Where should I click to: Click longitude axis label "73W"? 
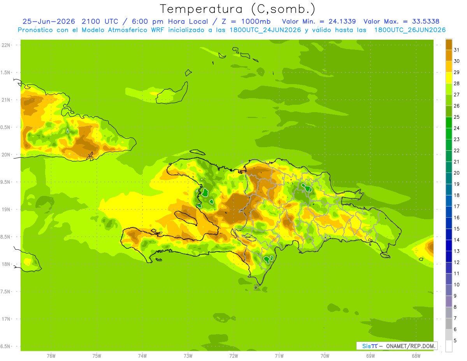pyautogui.click(x=188, y=356)
